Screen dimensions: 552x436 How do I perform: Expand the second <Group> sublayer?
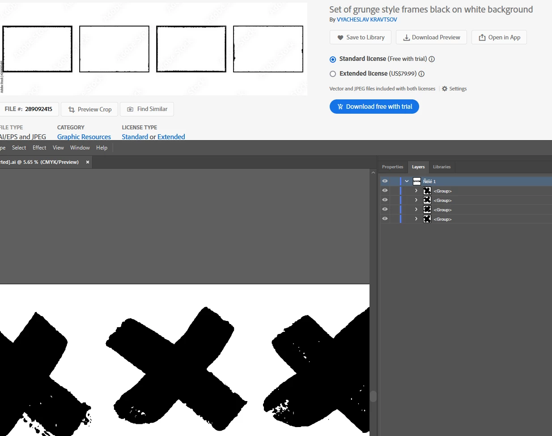[x=416, y=200]
